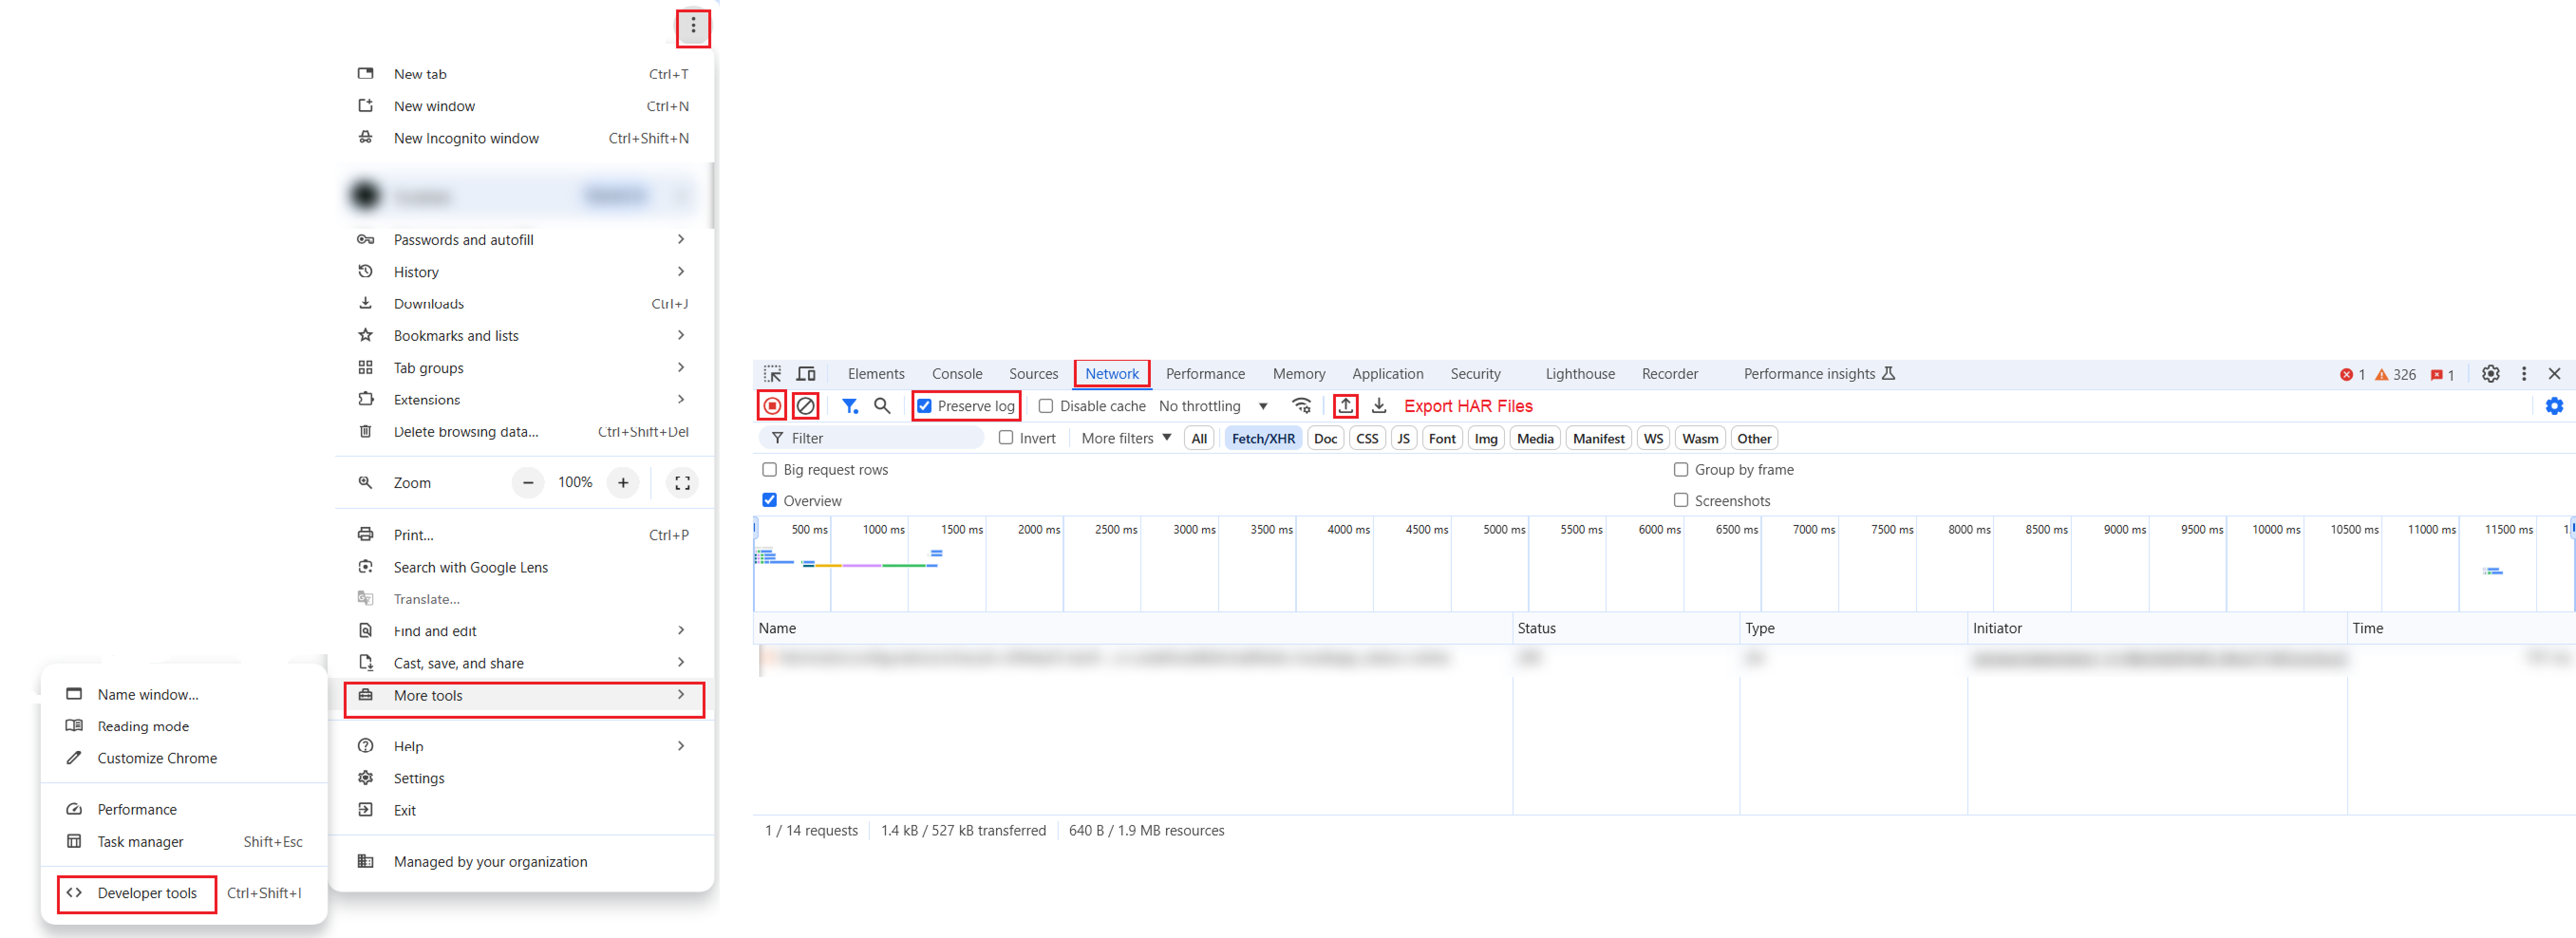Click the Export HAR upload icon

pos(1345,406)
